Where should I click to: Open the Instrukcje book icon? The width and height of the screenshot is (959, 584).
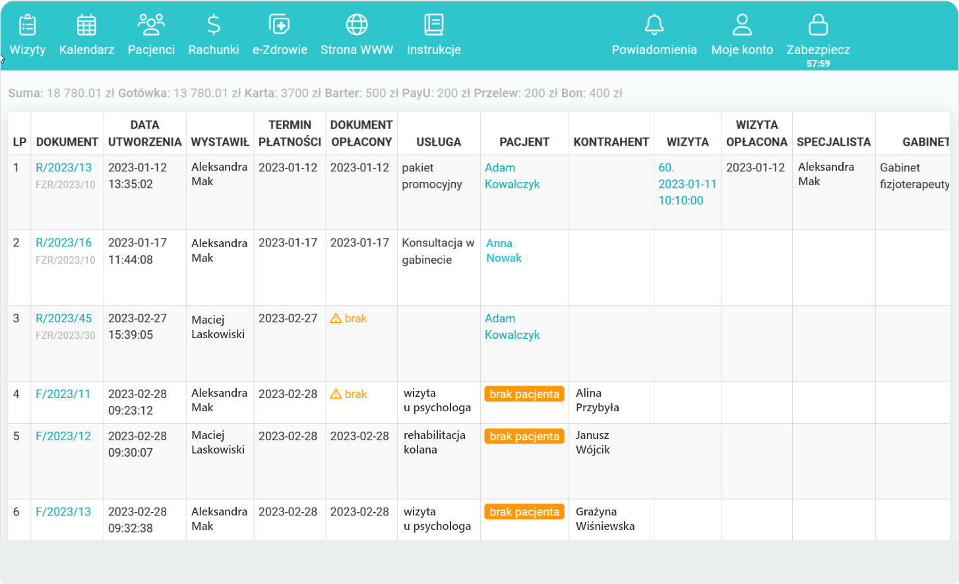pyautogui.click(x=434, y=25)
